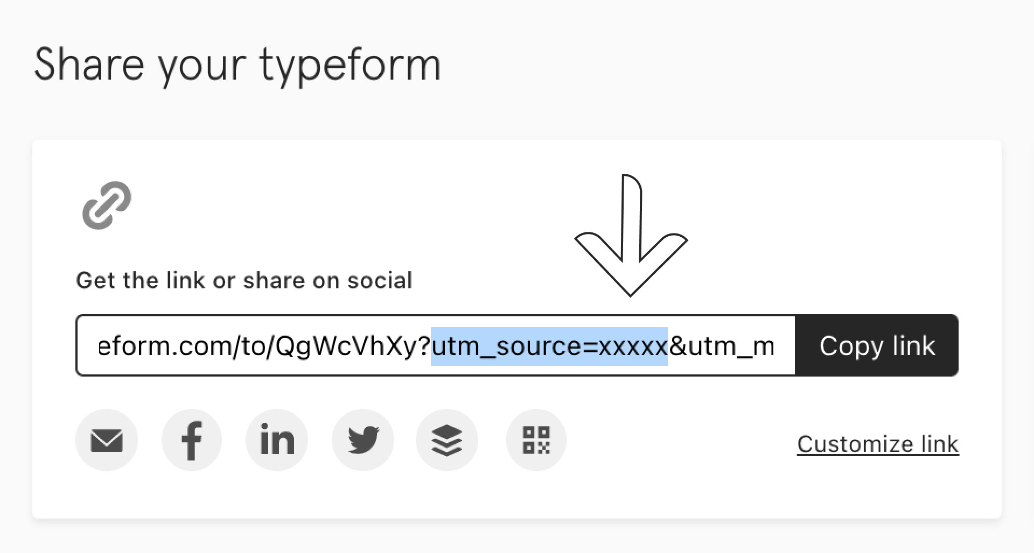Click the &utm_m text at URL end
The image size is (1034, 553).
[x=722, y=346]
